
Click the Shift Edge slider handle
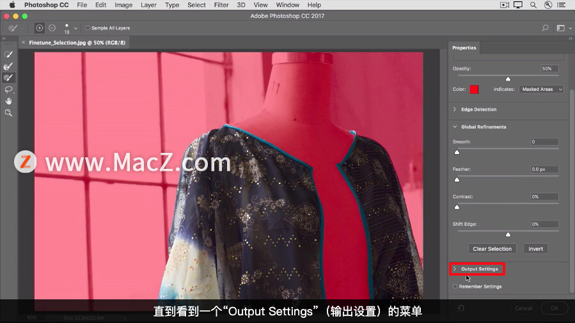pyautogui.click(x=508, y=234)
